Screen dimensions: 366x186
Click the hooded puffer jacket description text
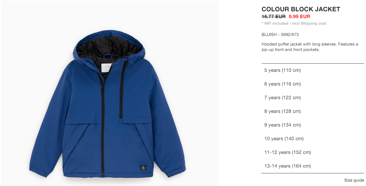tap(310, 47)
